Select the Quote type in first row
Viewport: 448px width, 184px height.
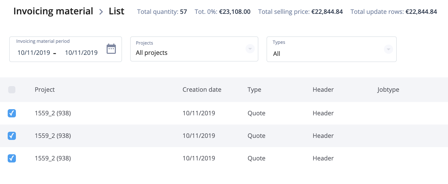click(x=256, y=113)
